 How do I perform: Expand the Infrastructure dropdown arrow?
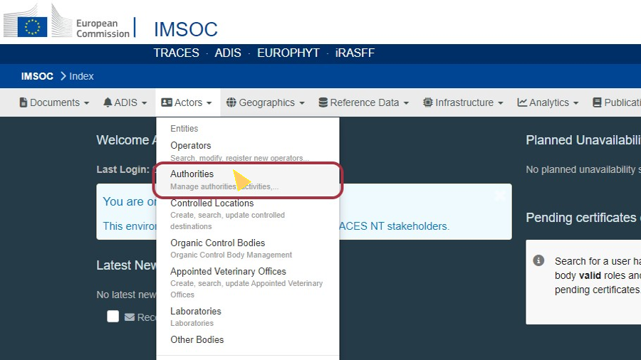click(501, 103)
